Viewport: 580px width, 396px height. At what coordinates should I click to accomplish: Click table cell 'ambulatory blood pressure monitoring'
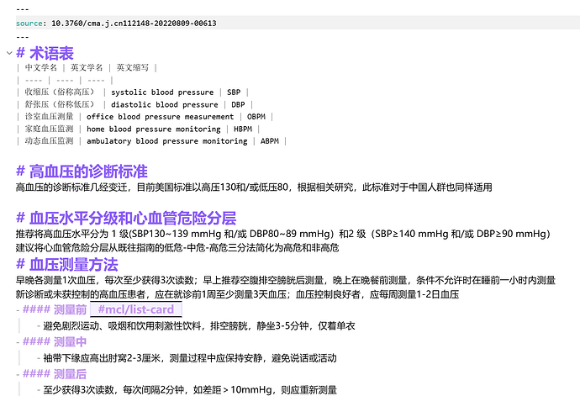[x=166, y=141]
